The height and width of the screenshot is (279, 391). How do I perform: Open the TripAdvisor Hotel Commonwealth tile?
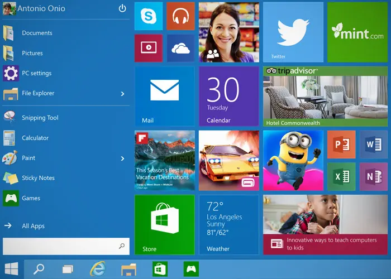pos(326,96)
